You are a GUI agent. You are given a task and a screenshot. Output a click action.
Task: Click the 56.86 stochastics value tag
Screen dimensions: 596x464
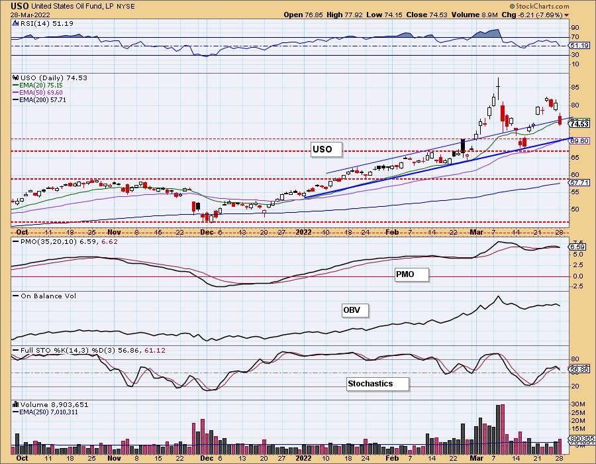click(x=579, y=369)
